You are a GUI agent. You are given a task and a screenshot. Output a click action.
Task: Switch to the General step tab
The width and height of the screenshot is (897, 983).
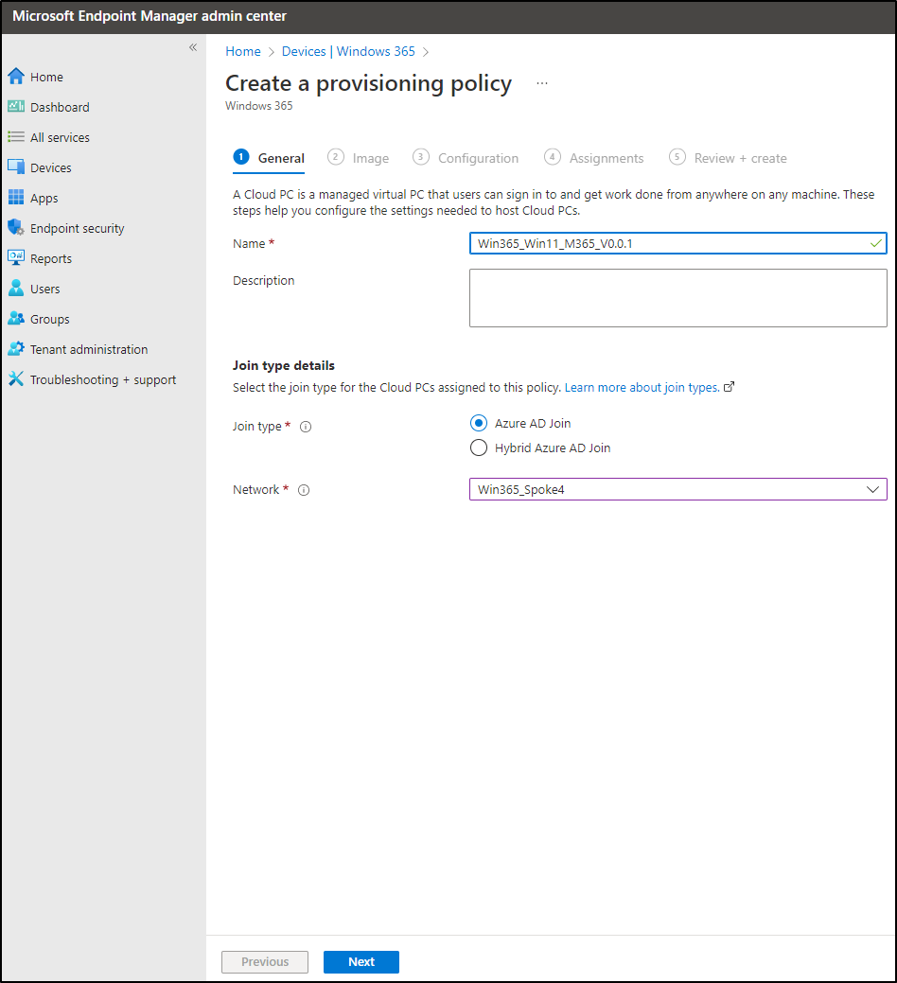[269, 158]
